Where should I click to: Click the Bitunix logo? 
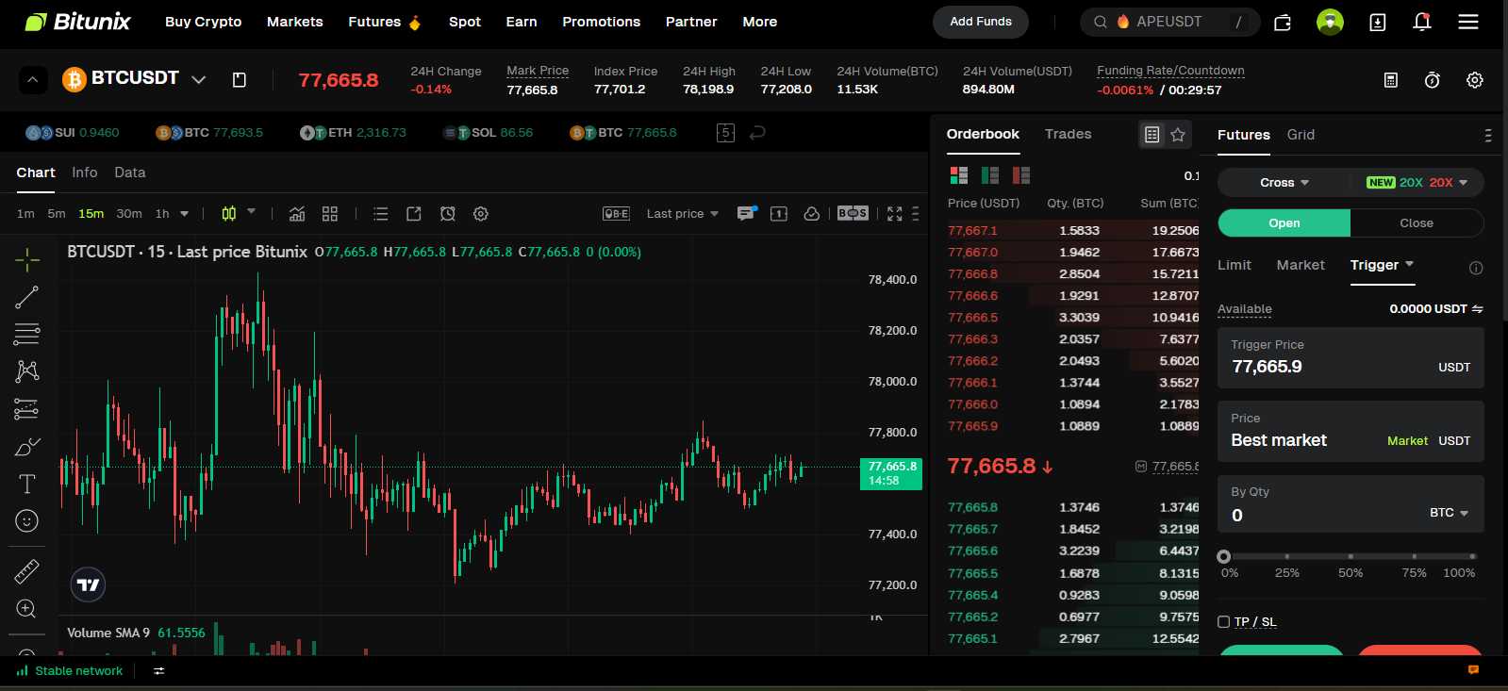pyautogui.click(x=77, y=22)
